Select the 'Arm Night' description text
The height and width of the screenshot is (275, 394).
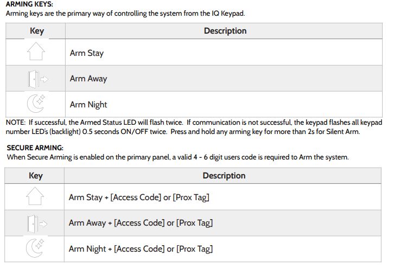point(88,105)
